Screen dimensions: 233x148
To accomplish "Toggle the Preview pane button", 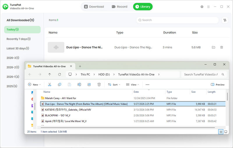I will click(218, 85).
